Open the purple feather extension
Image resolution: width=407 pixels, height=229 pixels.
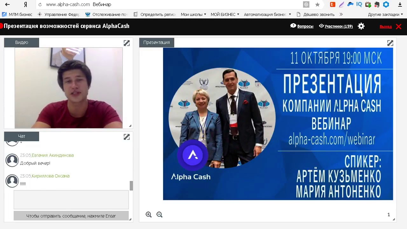tap(341, 4)
